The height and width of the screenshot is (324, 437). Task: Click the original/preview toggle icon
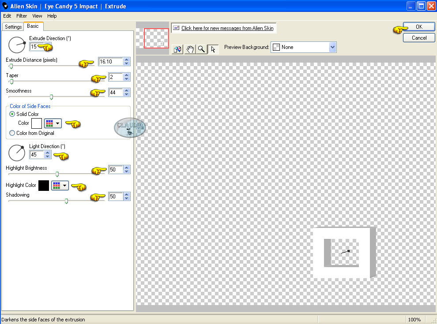tap(177, 49)
